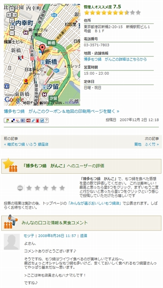Go to previous article 韓式もつ鍋 いふう 銀座店
Image resolution: width=163 pixels, height=288 pixels.
(26, 144)
